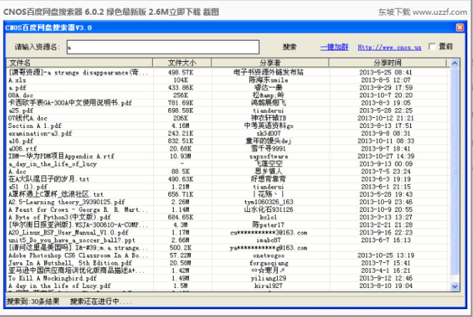473x317 pixels.
Task: Sort by 文件大小 column header
Action: 182,63
